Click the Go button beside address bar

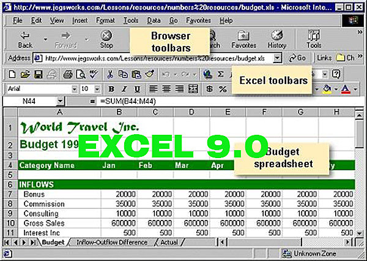pos(297,58)
